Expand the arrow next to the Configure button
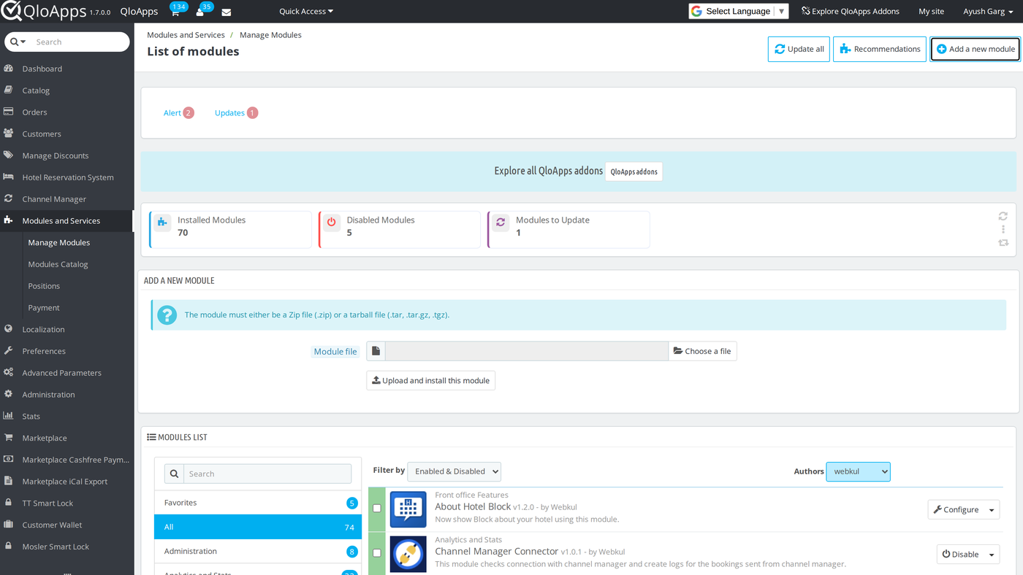The width and height of the screenshot is (1023, 575). pyautogui.click(x=992, y=509)
